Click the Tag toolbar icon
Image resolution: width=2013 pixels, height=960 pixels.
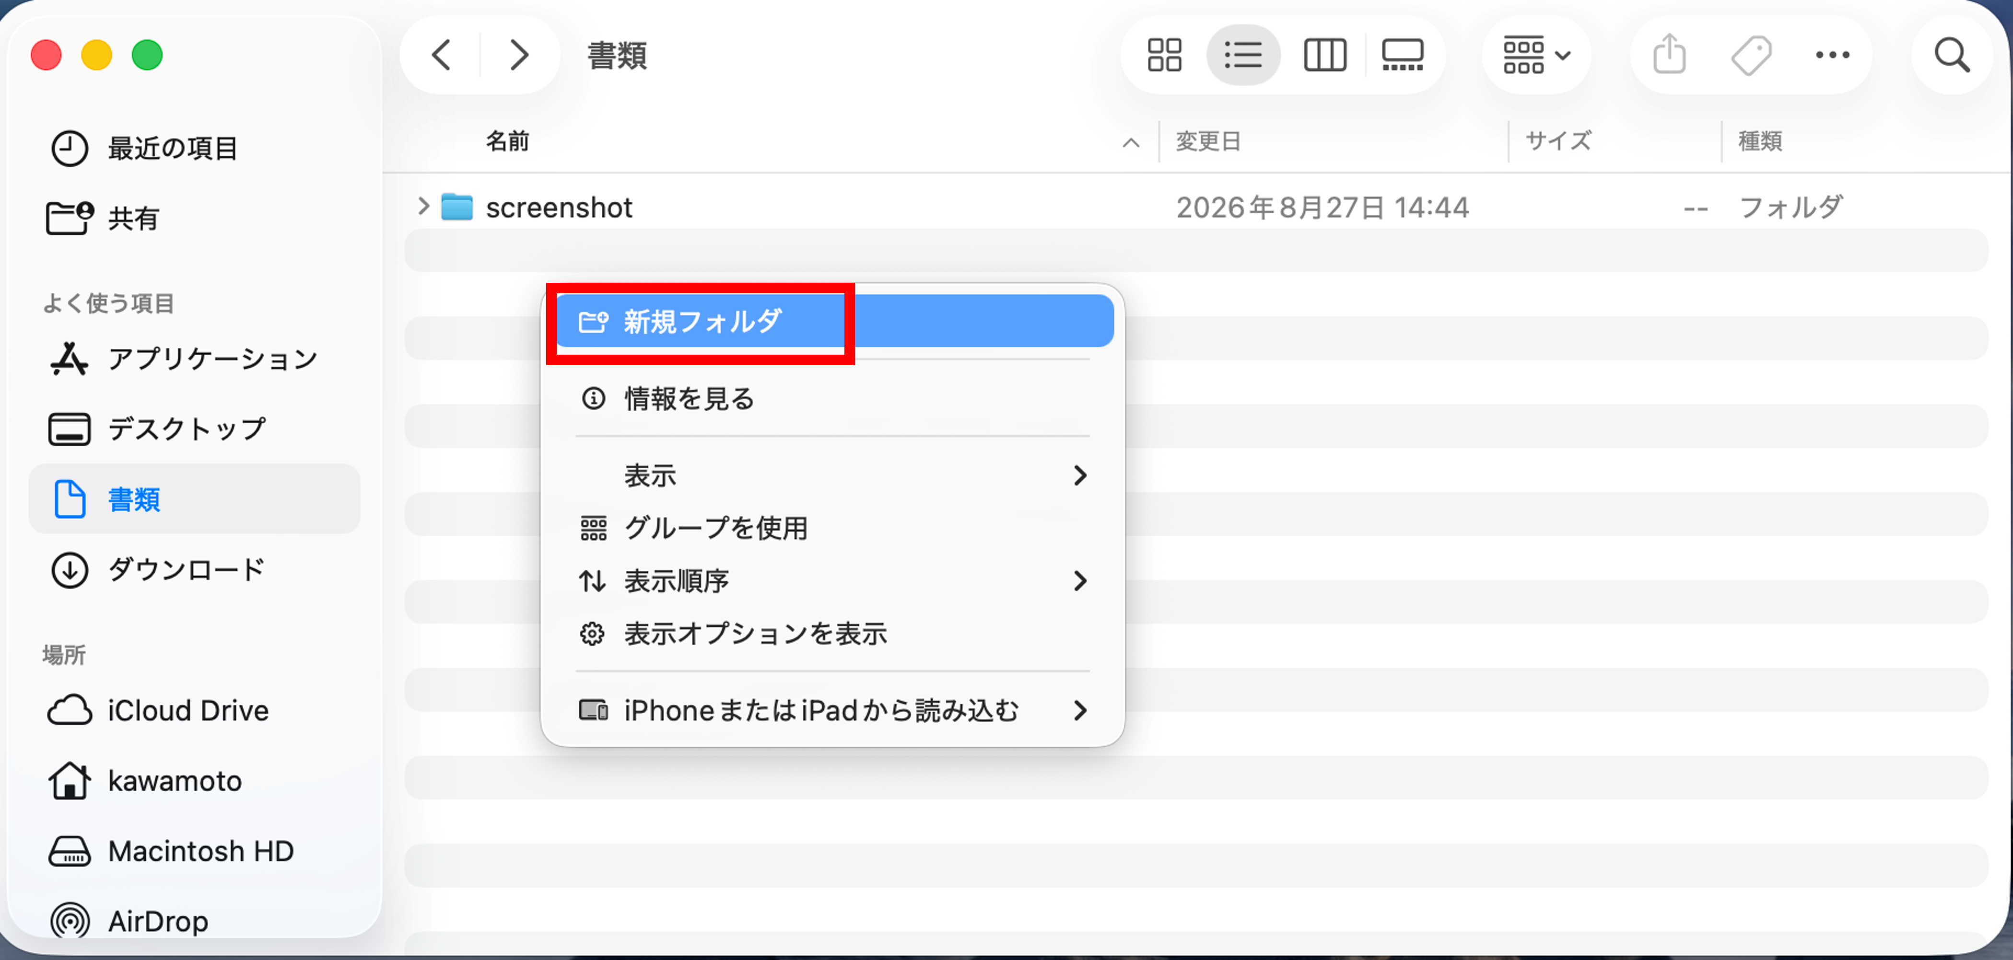pos(1750,56)
